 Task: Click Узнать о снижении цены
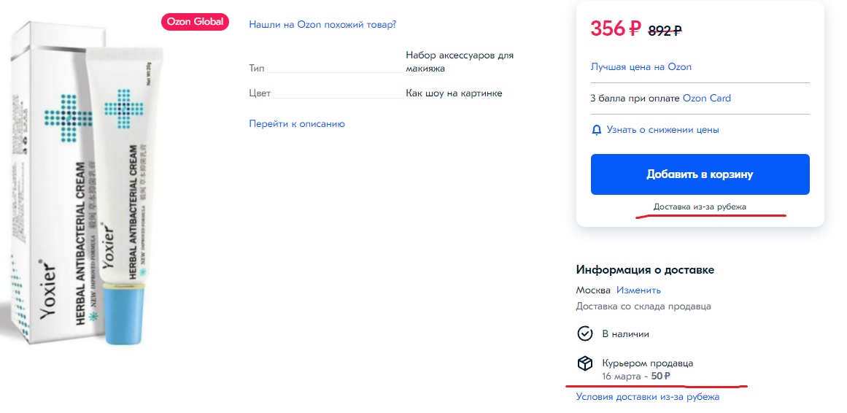[x=663, y=130]
